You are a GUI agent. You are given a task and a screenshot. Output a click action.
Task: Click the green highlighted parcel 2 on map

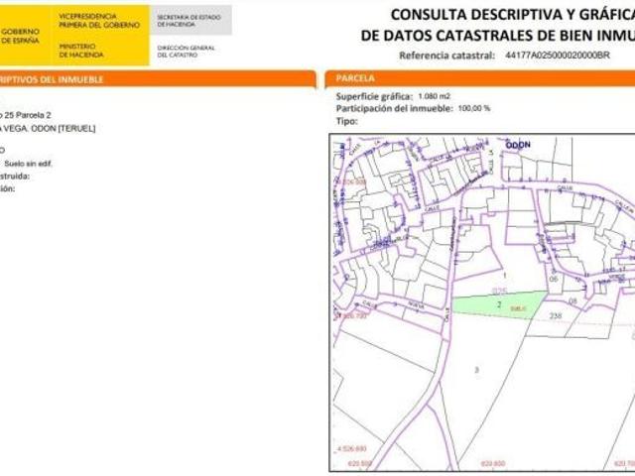click(498, 305)
